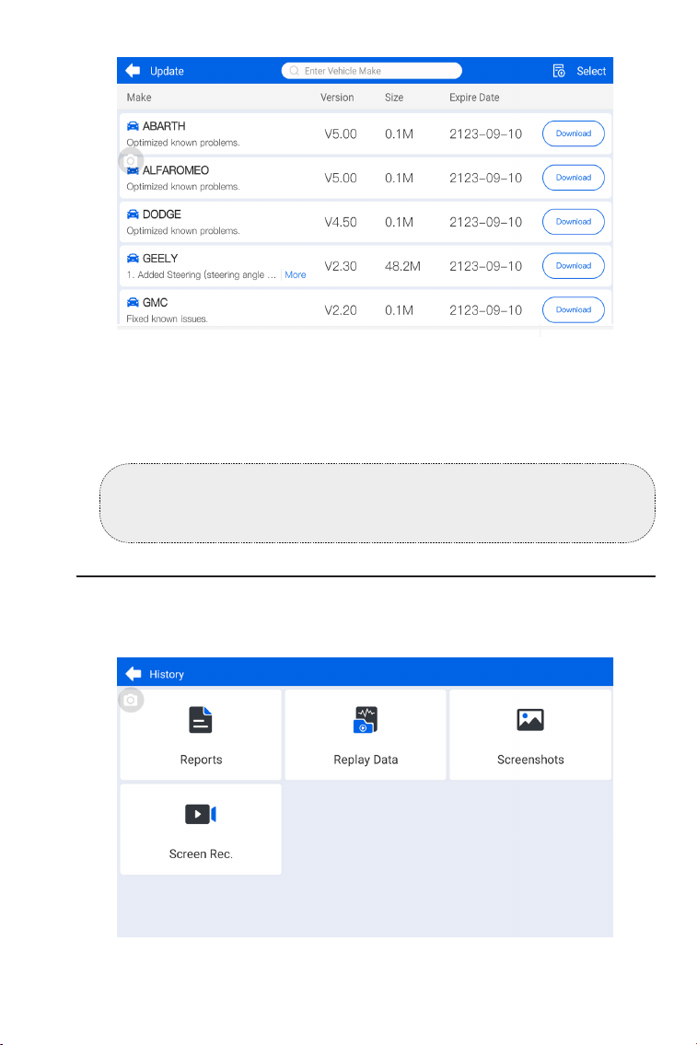
Task: Open the Replay Data icon
Action: 366,720
